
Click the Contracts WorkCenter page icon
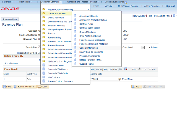coord(44,73)
